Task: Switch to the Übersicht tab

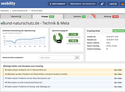Action: (x=16, y=16)
